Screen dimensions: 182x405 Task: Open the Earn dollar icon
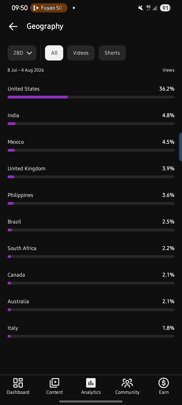pos(164,383)
